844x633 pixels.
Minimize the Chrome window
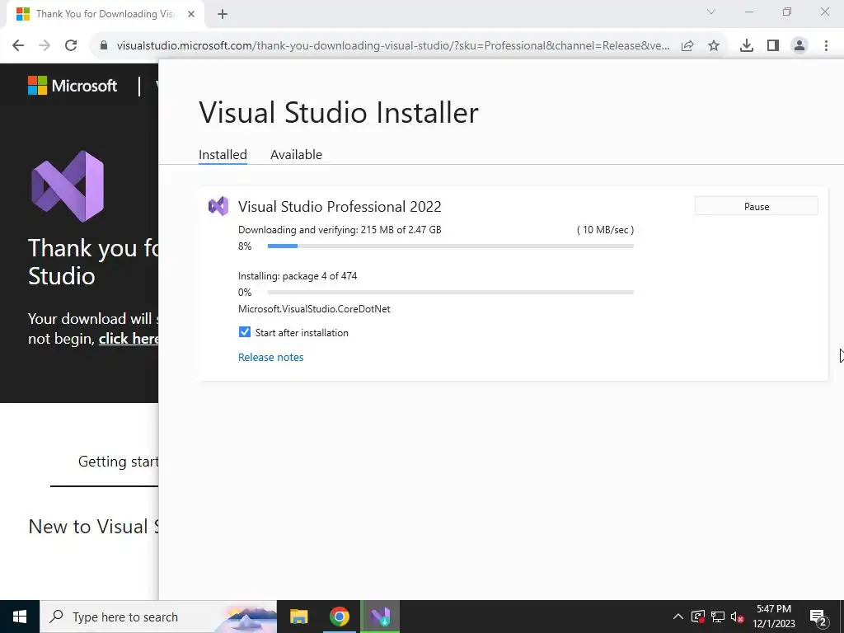pyautogui.click(x=748, y=12)
